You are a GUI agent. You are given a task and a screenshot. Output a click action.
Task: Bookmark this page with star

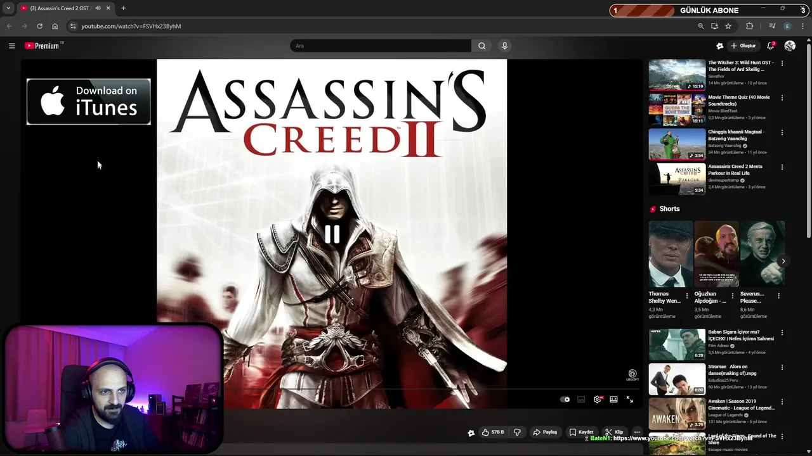(728, 26)
